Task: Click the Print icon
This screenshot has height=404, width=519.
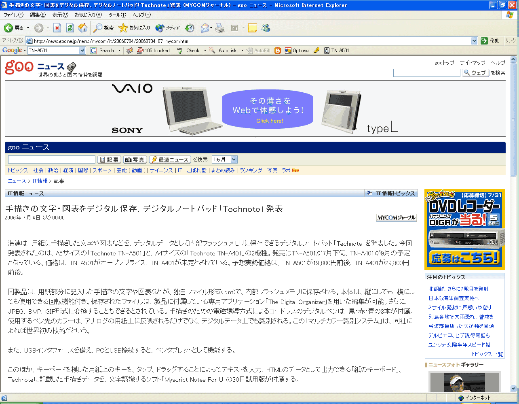Action: [x=220, y=28]
